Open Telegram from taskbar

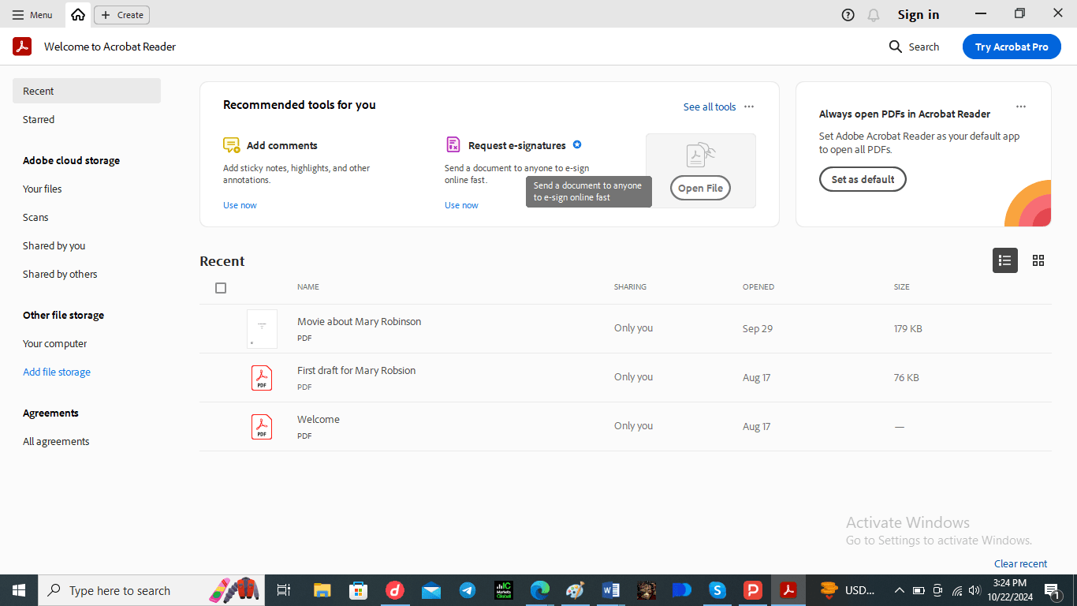[x=467, y=590]
